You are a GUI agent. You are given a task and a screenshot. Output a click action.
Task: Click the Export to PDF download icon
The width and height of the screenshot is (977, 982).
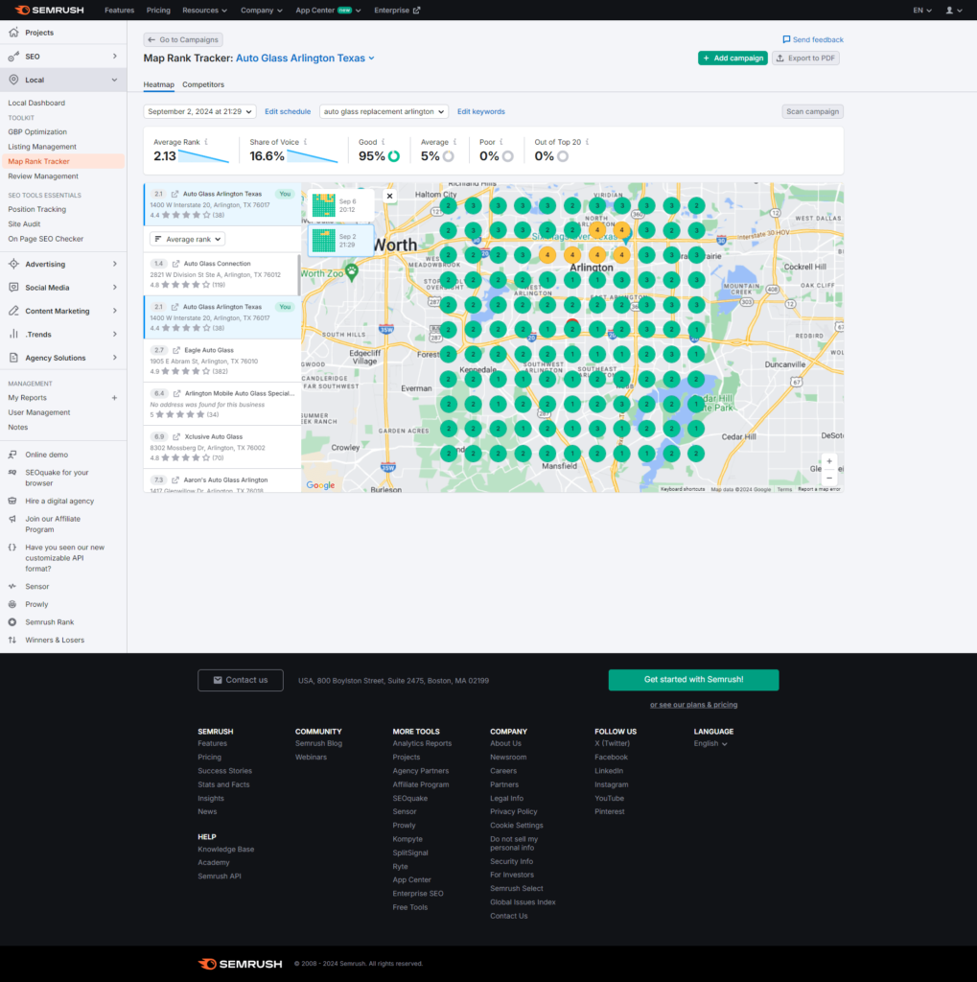click(x=778, y=58)
